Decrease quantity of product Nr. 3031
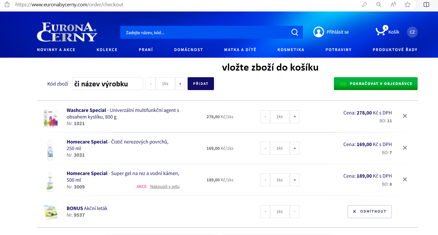 (265, 148)
